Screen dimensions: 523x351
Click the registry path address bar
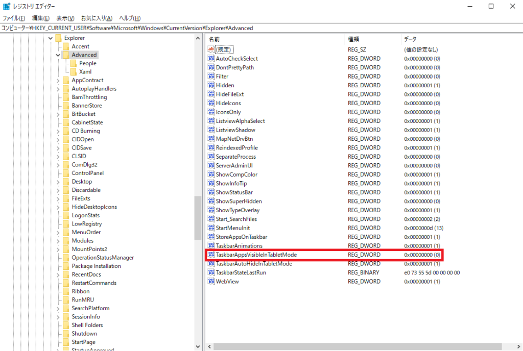(x=255, y=28)
